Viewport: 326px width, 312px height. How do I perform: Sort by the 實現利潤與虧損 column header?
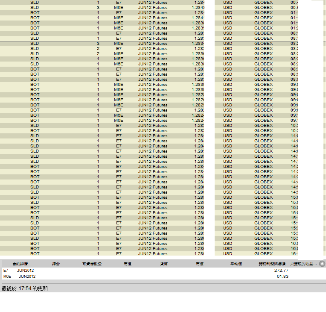click(x=272, y=264)
